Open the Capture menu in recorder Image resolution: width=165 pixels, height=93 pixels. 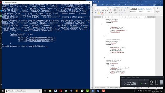pos(123,77)
